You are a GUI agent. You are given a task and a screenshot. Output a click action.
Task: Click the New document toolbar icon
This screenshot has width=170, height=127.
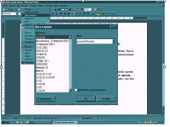pos(4,10)
